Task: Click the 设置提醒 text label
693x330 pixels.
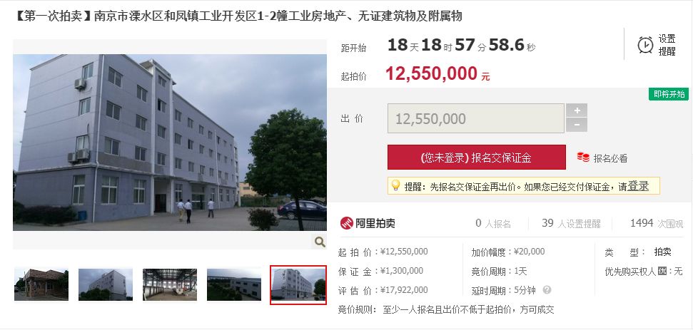Action: [x=667, y=45]
